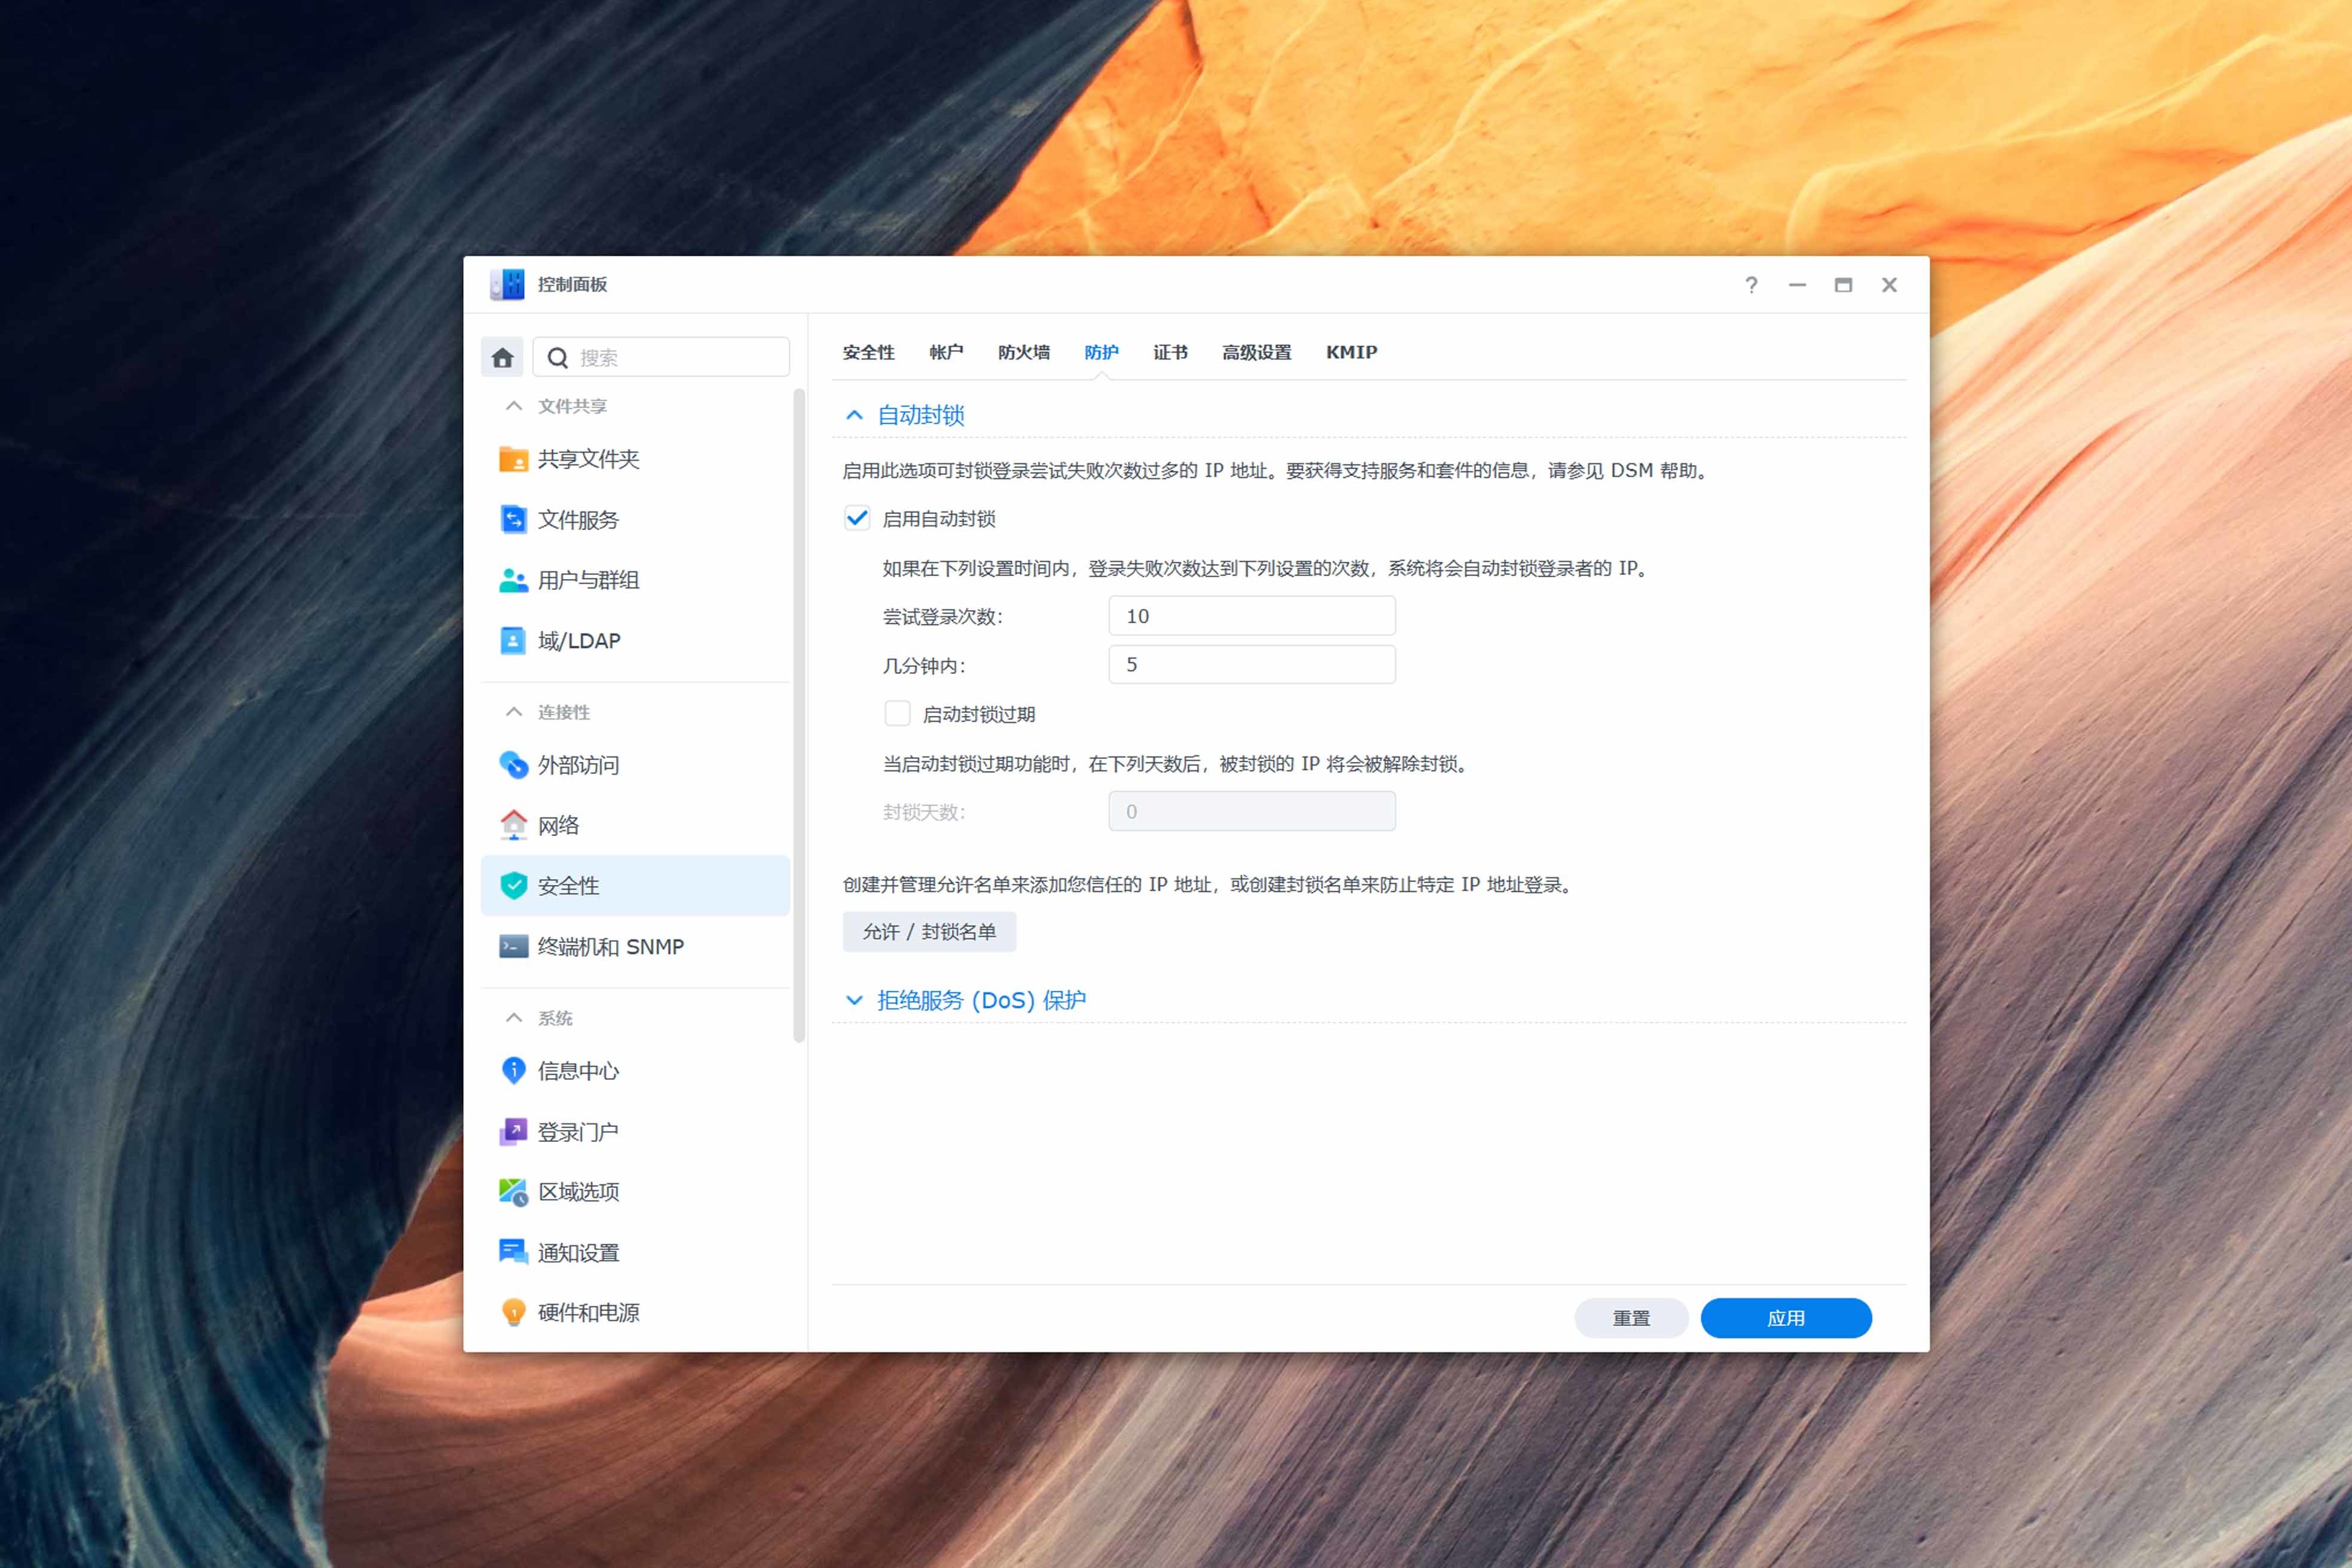Click the Allow/Block List (允许 / 封锁名单) button
Viewport: 2352px width, 1568px height.
click(x=929, y=932)
